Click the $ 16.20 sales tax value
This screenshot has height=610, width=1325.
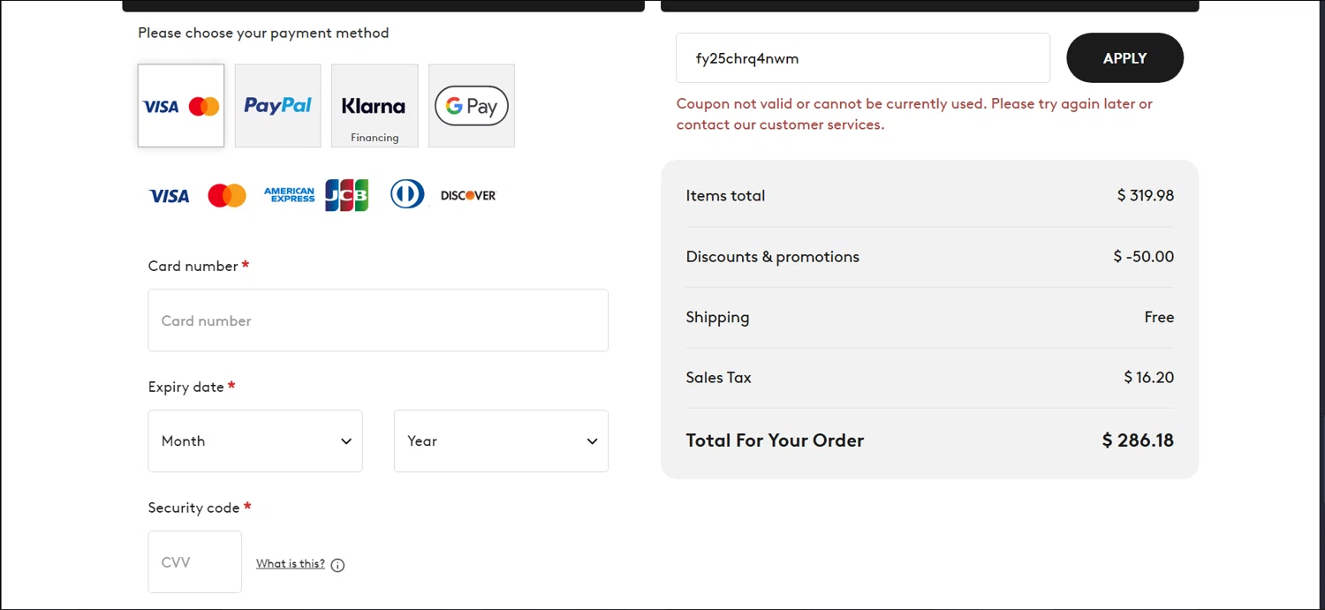pyautogui.click(x=1149, y=378)
